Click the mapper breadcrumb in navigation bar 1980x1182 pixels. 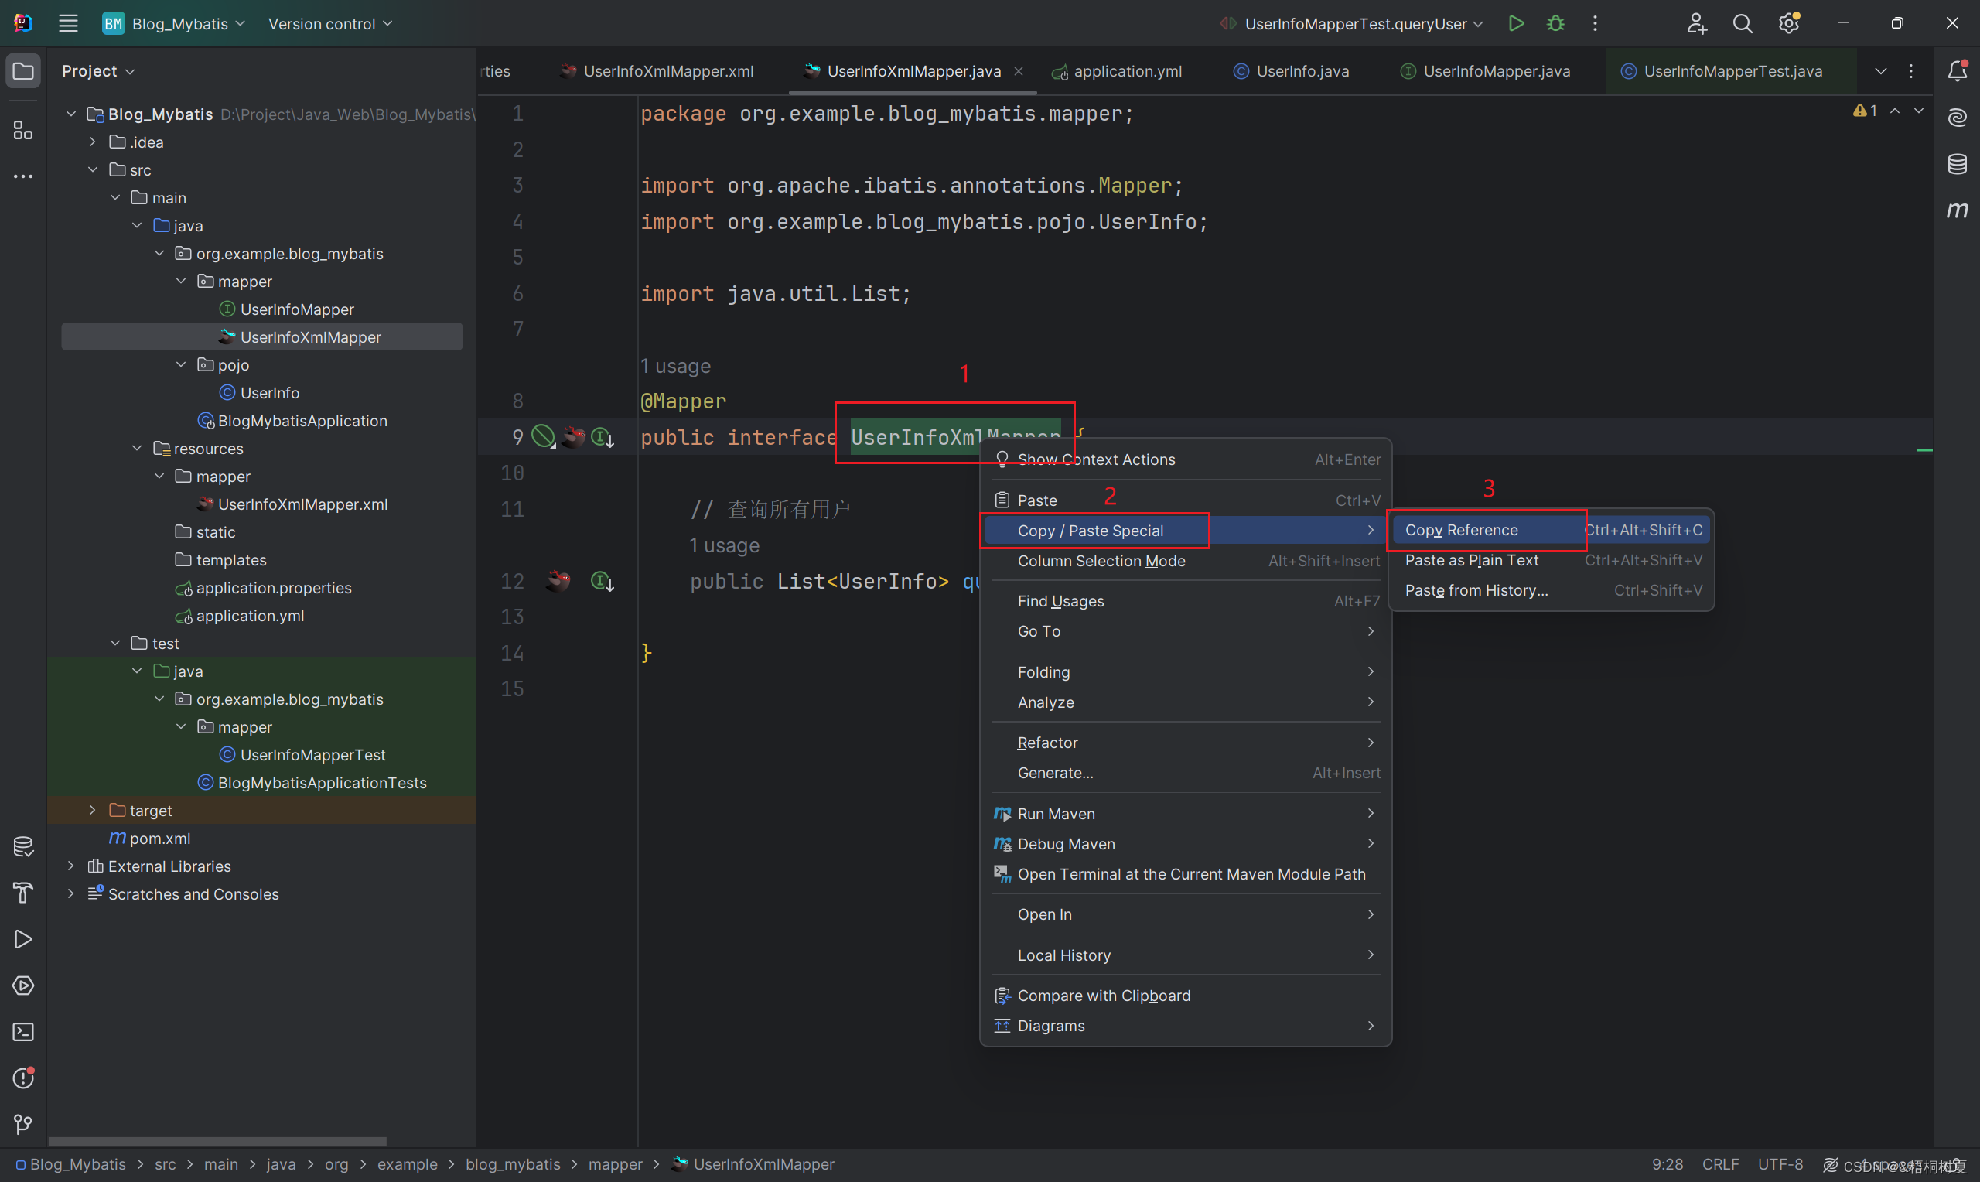[x=615, y=1164]
